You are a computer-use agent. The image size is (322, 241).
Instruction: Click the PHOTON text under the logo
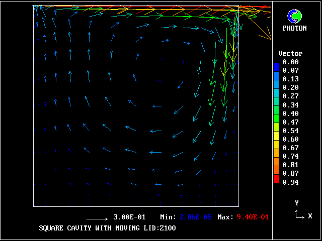tap(297, 28)
